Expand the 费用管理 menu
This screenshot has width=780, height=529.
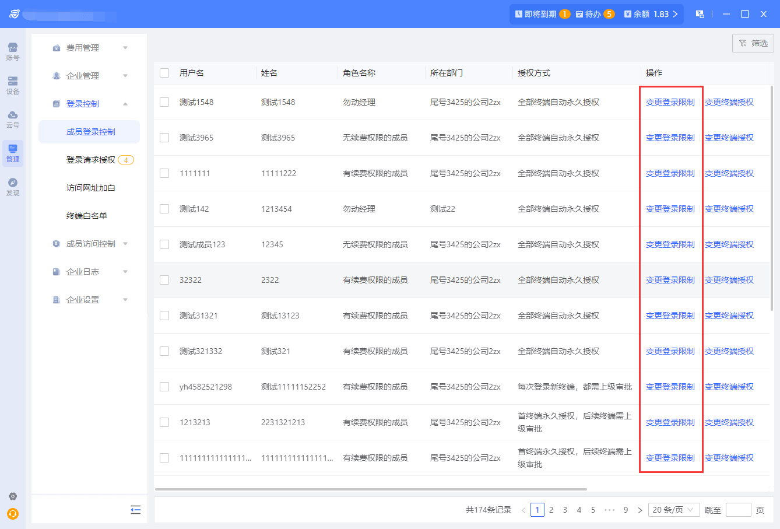(89, 48)
